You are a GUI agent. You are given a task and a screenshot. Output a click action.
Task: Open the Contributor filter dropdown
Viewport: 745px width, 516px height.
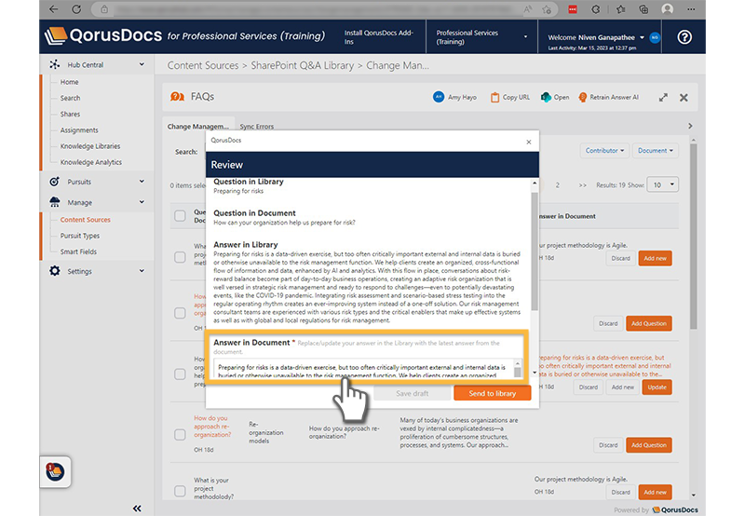tap(604, 151)
